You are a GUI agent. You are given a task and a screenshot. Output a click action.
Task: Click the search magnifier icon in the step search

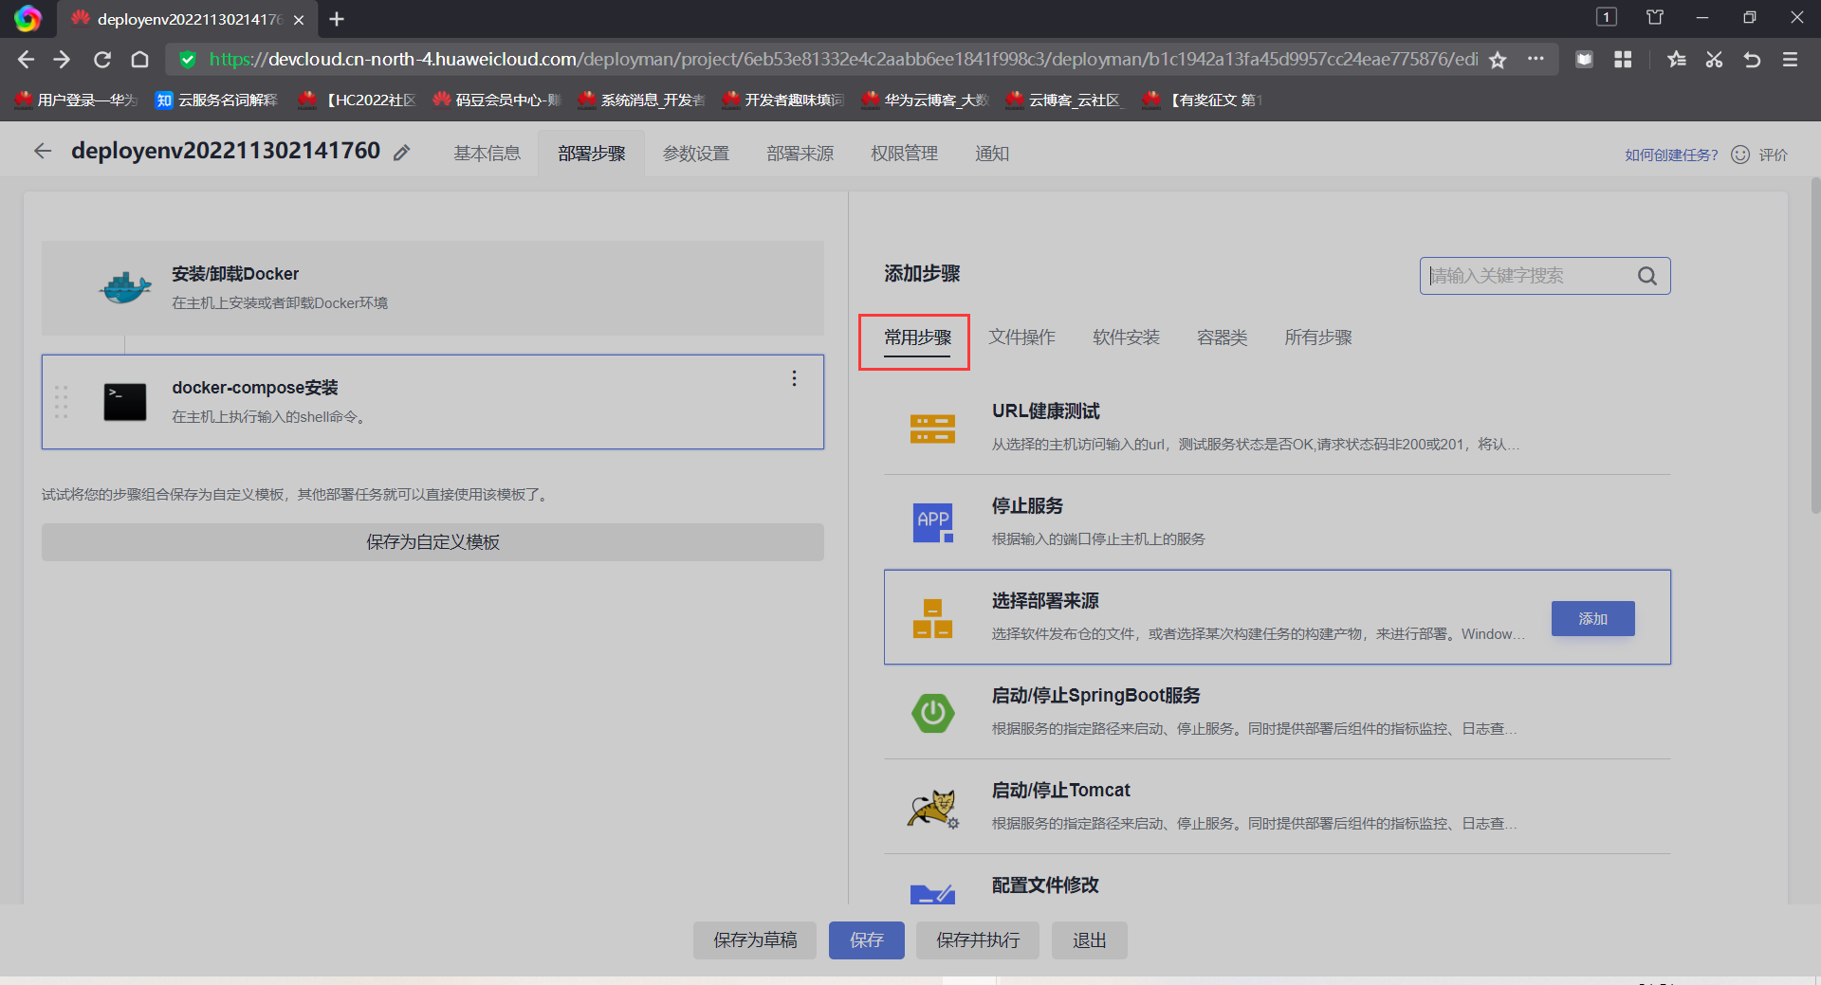[x=1647, y=276]
